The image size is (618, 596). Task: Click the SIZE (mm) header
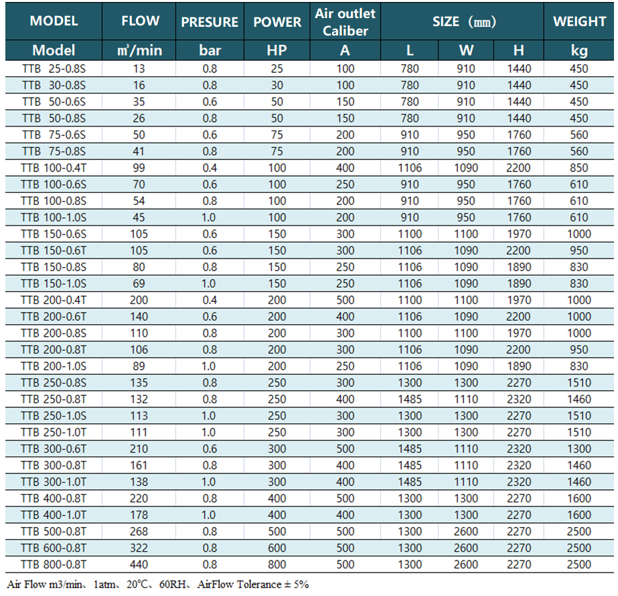pos(464,21)
